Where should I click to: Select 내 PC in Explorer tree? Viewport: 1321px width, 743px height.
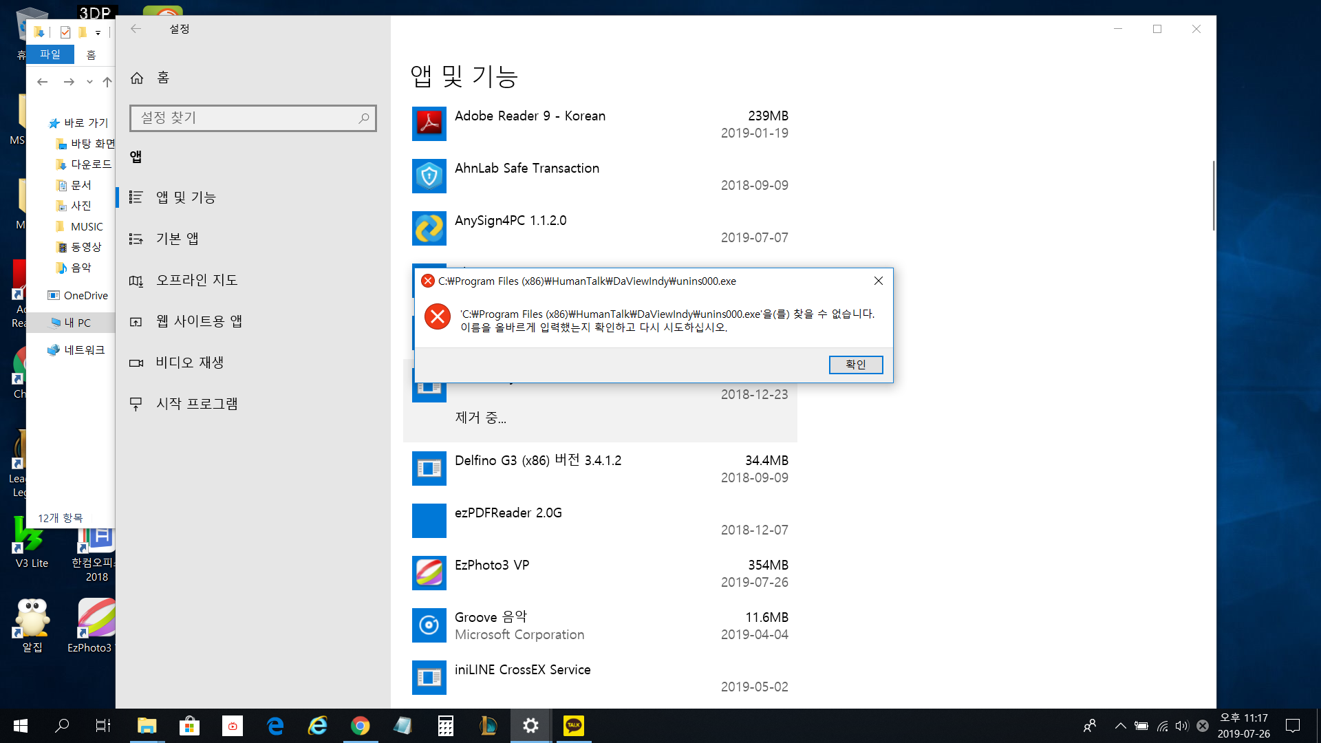coord(71,323)
